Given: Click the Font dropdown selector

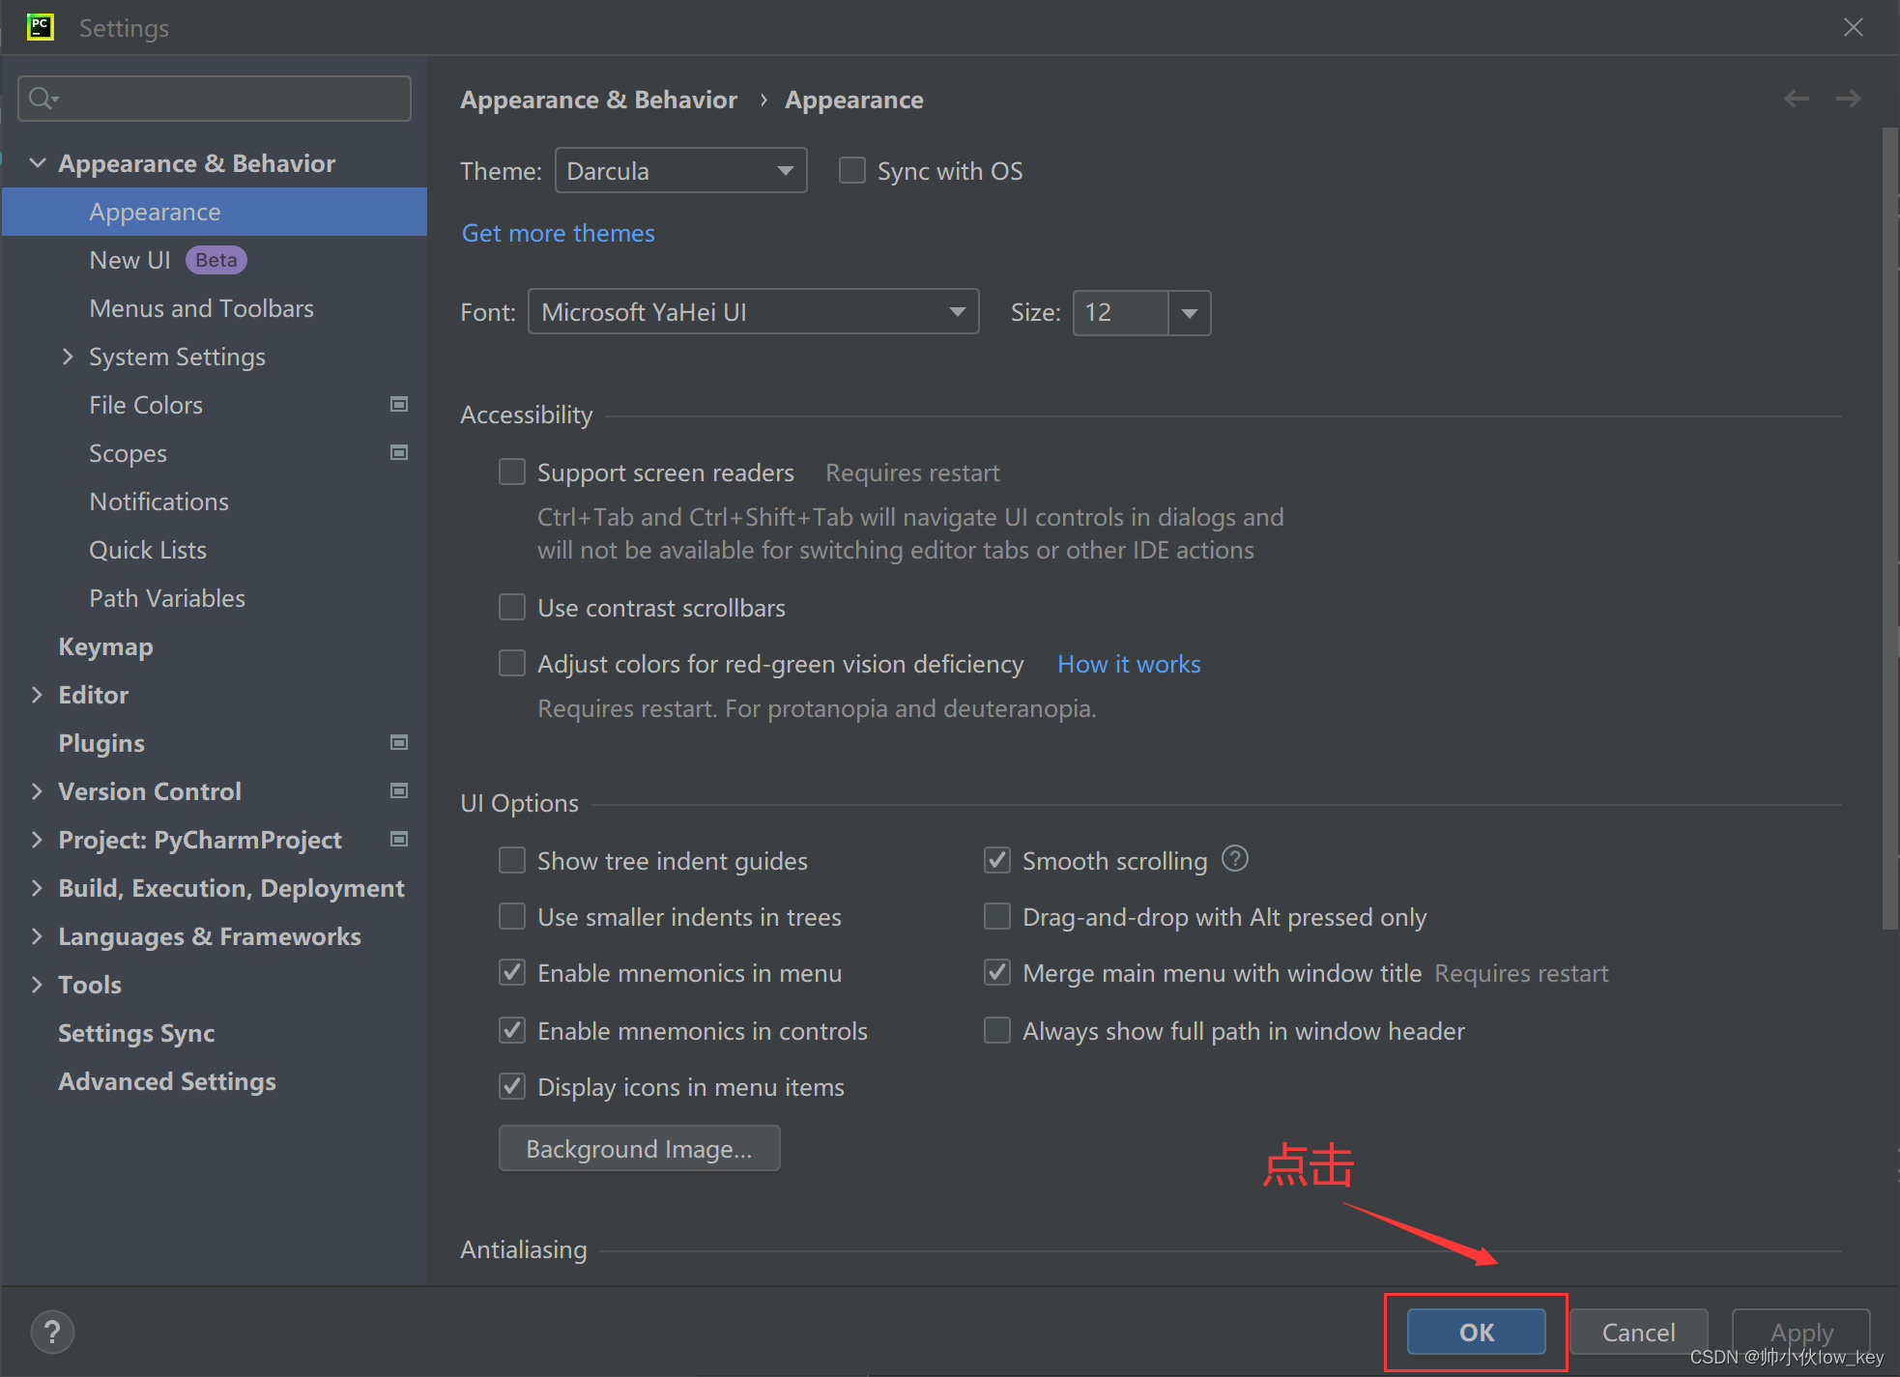Looking at the screenshot, I should point(752,311).
